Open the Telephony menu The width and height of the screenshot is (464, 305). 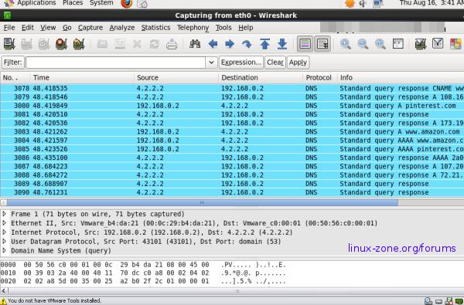[x=193, y=28]
